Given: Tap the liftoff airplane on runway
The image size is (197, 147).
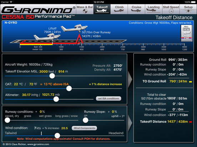Looking at the screenshot, I should pyautogui.click(x=47, y=37).
